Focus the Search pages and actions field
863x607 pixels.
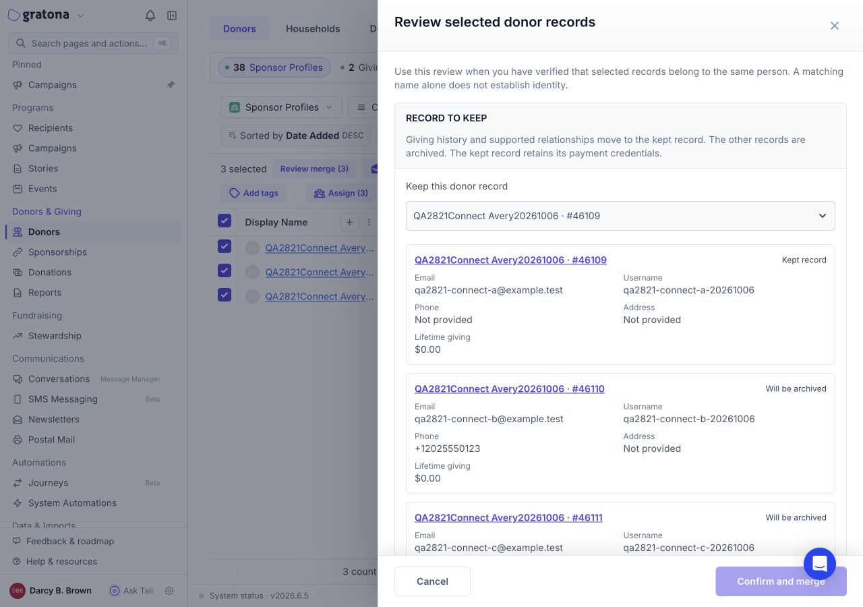pos(93,43)
